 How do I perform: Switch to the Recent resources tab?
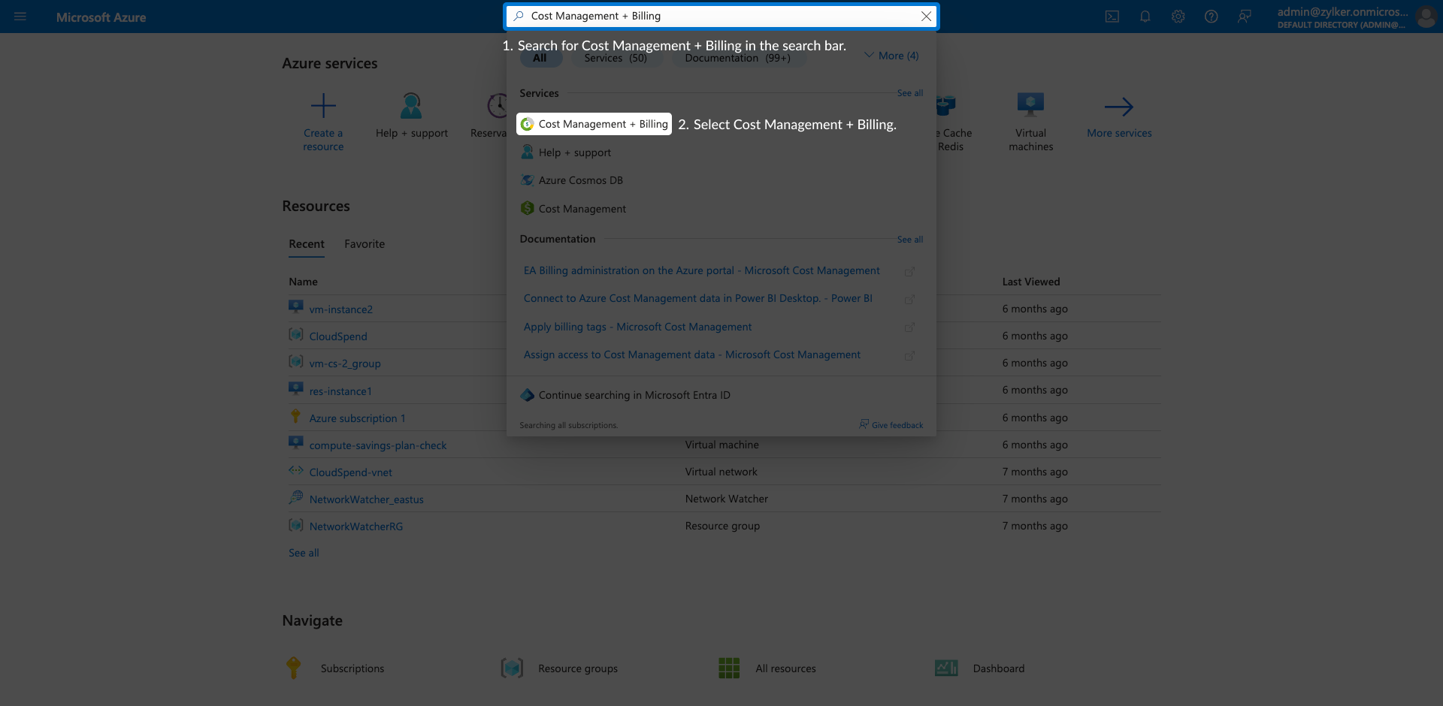tap(307, 244)
